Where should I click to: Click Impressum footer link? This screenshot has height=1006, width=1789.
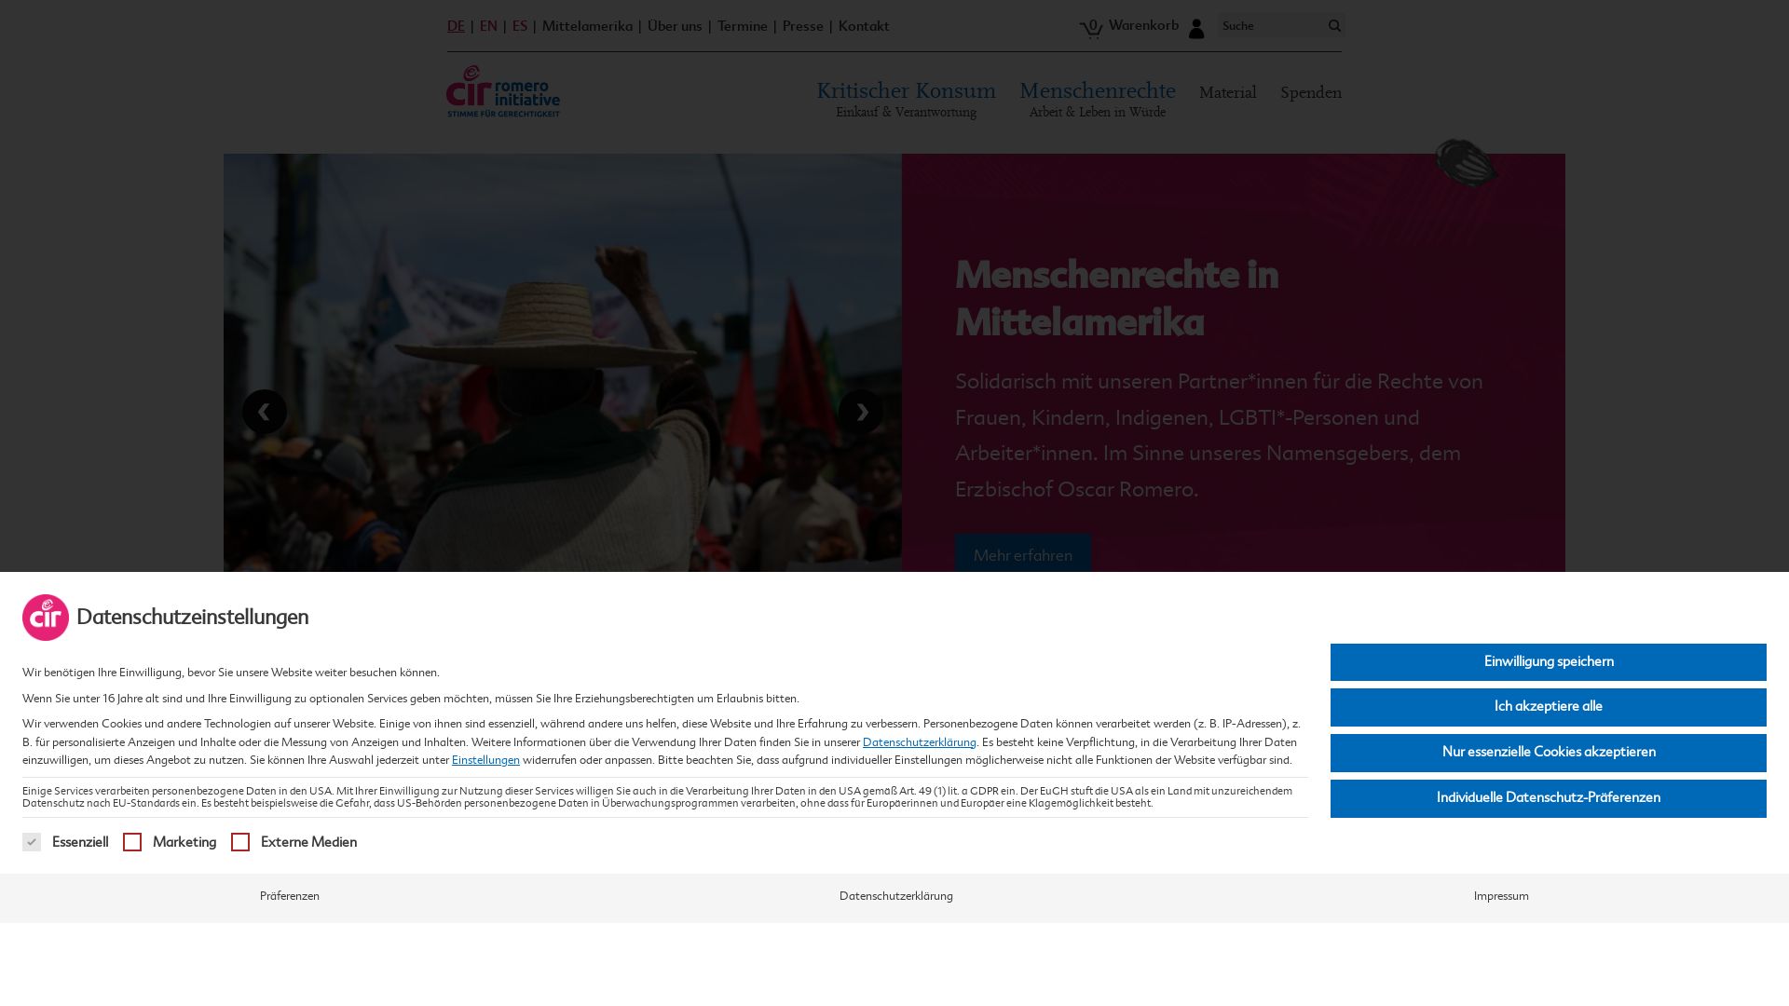pyautogui.click(x=1501, y=896)
